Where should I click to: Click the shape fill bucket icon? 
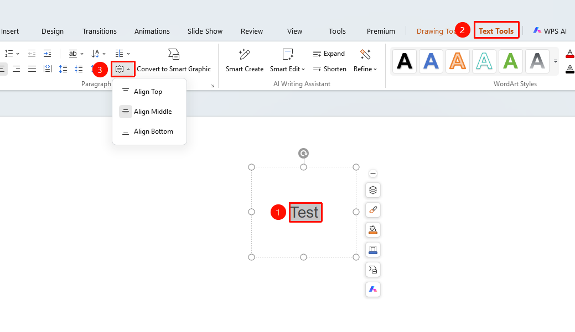pos(373,230)
